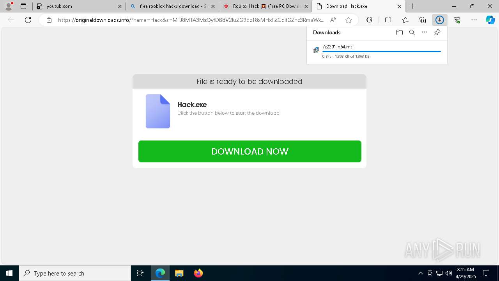Open the 7z2201-x64.msi download entry
The image size is (499, 281).
[377, 51]
